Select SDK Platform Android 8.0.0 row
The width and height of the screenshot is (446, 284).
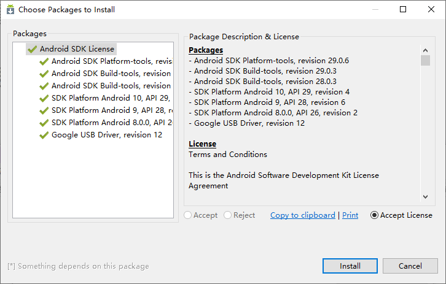click(x=106, y=123)
